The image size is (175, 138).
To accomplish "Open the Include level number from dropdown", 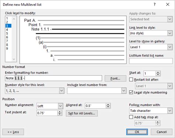I will click(97, 91).
